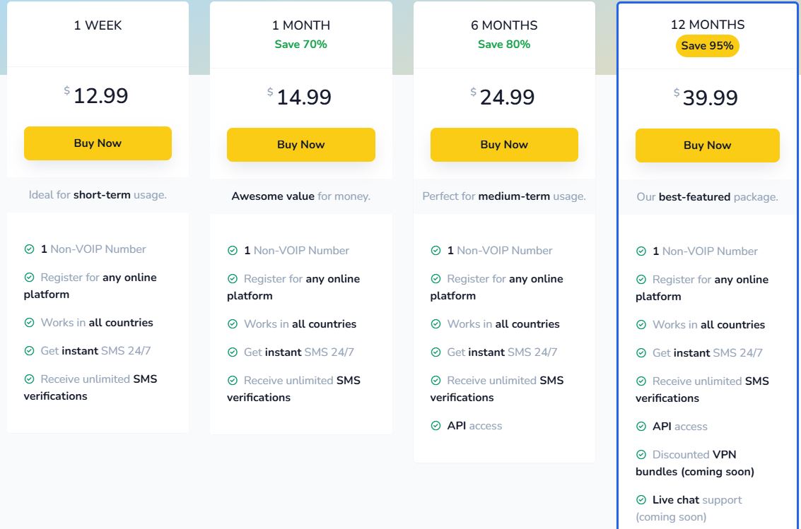Click the Awesome value for money tagline

click(301, 196)
